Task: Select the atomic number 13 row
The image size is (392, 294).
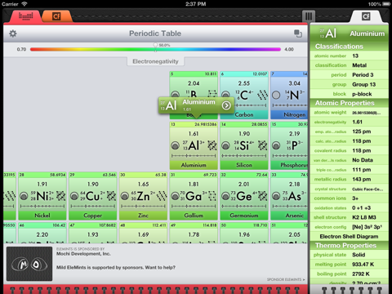Action: pyautogui.click(x=349, y=56)
